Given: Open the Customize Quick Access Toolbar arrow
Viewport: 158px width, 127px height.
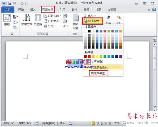Looking at the screenshot, I should [27, 4].
